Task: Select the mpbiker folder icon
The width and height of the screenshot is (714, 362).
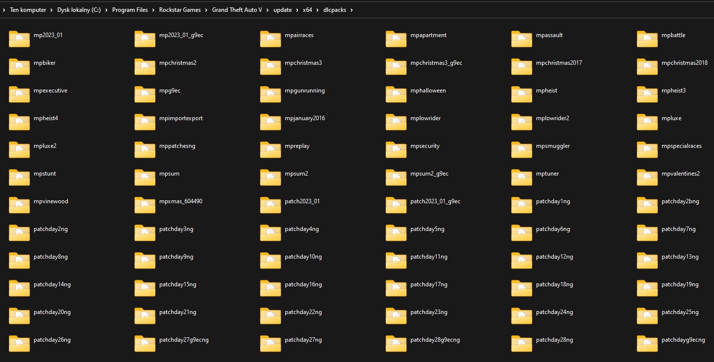Action: pyautogui.click(x=19, y=67)
